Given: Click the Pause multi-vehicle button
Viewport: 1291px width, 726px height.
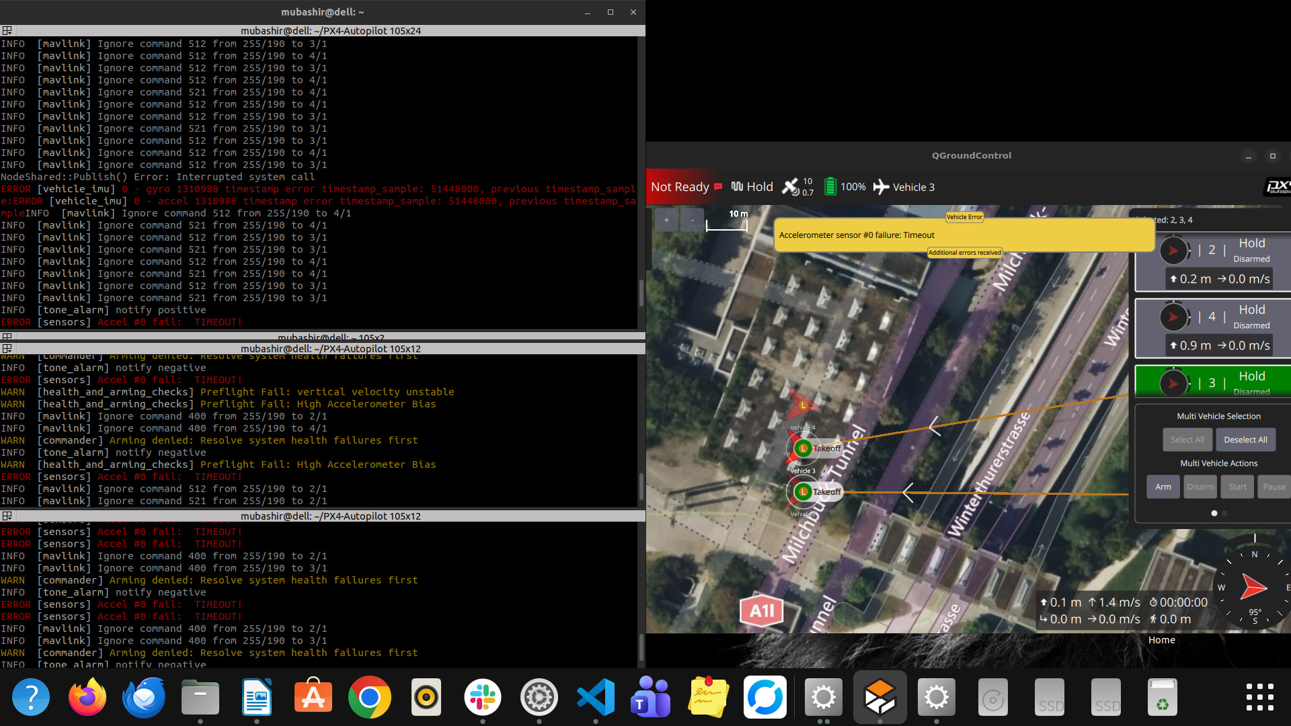Looking at the screenshot, I should (1274, 487).
